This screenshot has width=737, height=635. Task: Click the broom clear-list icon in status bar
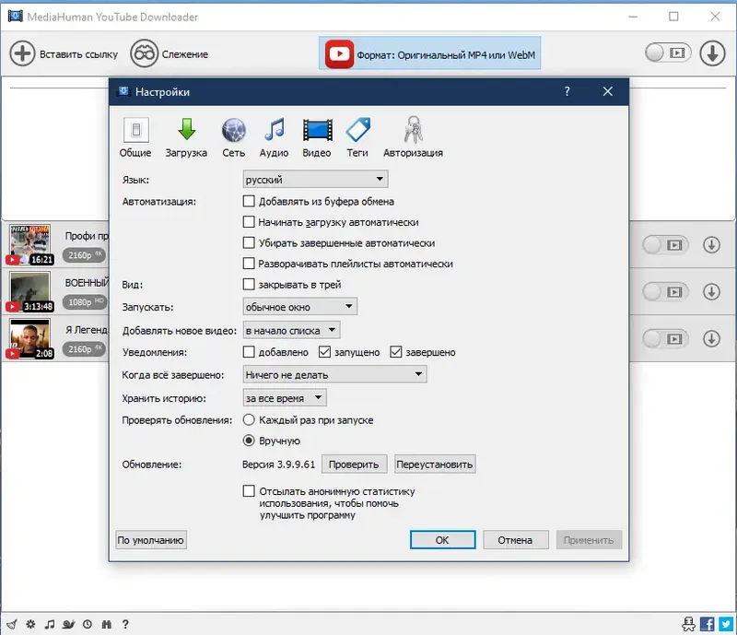[x=12, y=624]
